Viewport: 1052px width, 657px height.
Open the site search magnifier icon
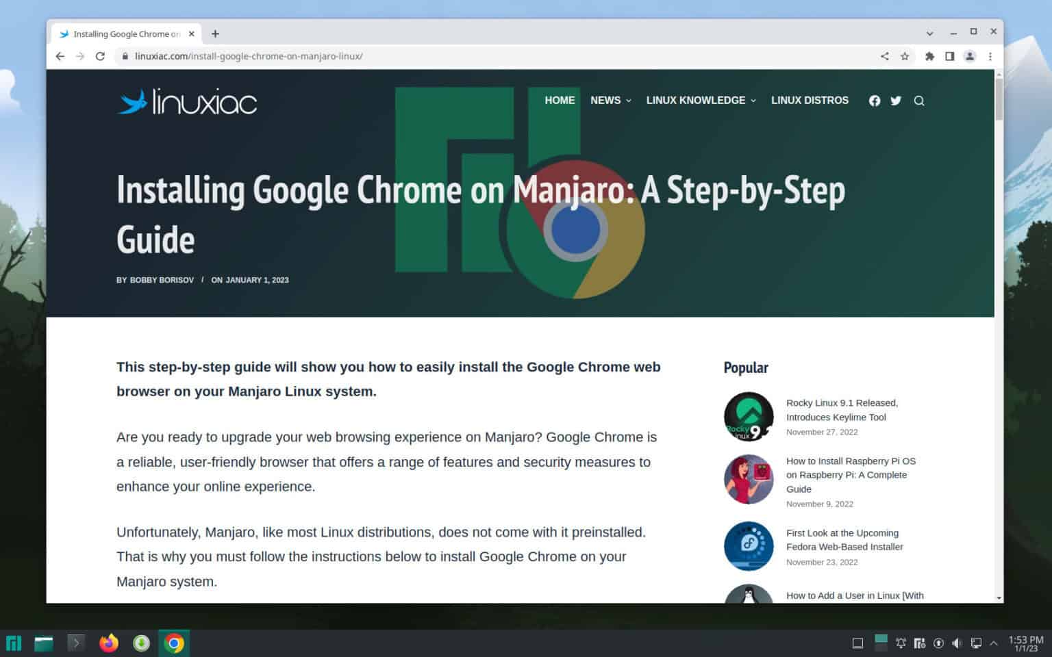pyautogui.click(x=919, y=101)
